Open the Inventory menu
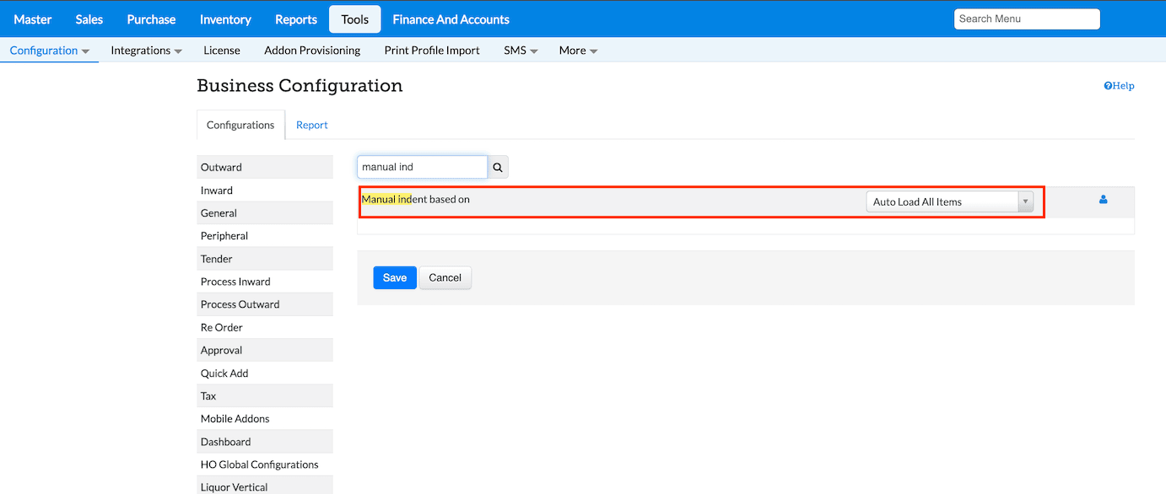Screen dimensions: 1166x494 point(225,19)
